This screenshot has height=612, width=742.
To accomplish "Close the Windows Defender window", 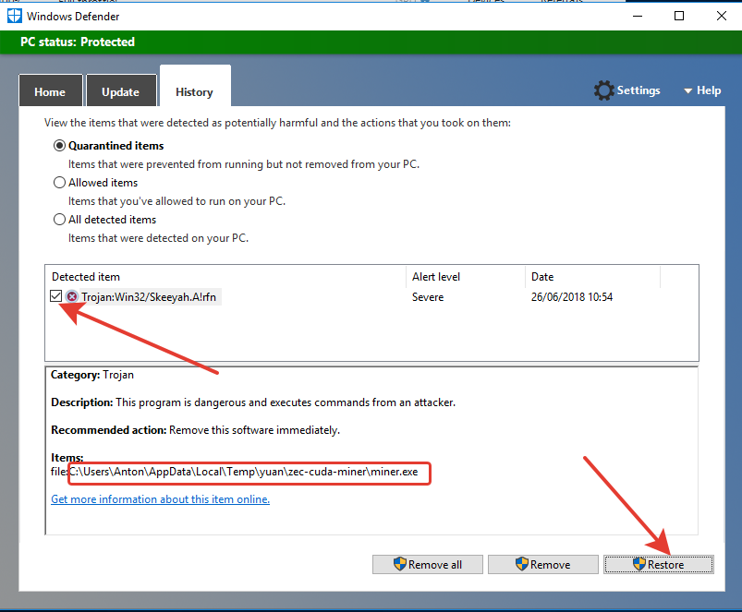I will (x=721, y=16).
